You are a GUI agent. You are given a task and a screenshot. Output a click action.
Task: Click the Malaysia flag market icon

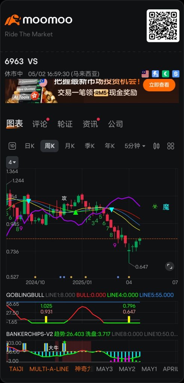click(x=145, y=74)
